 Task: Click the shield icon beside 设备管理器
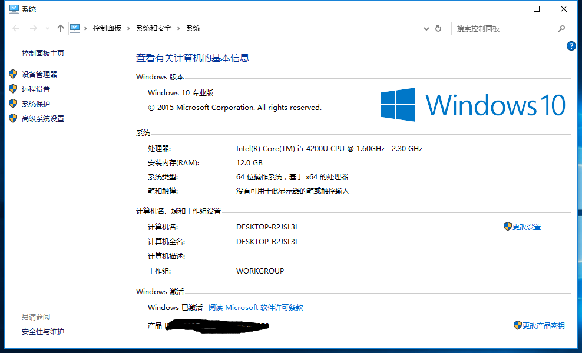[13, 74]
